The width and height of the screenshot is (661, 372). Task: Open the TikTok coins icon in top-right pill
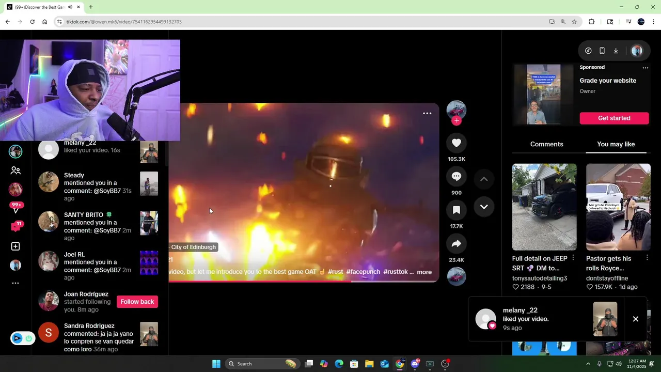click(588, 51)
